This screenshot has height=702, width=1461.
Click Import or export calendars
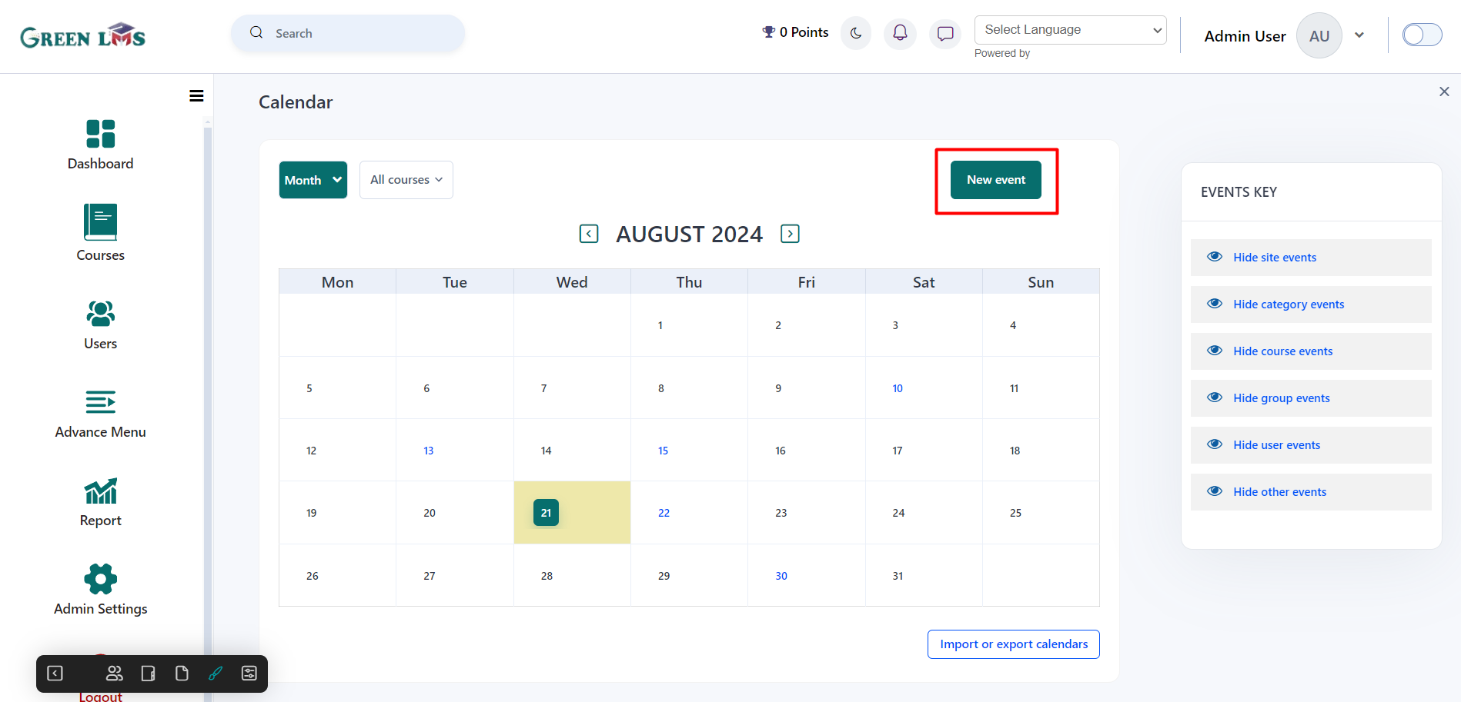1014,644
